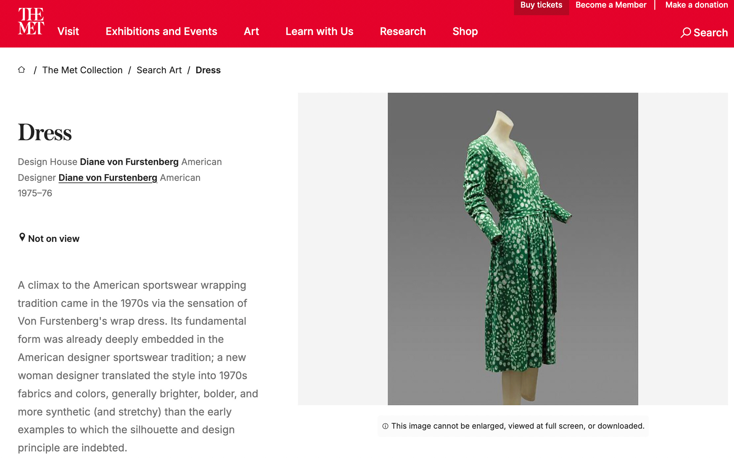Click the Search magnifying glass icon

coord(685,32)
